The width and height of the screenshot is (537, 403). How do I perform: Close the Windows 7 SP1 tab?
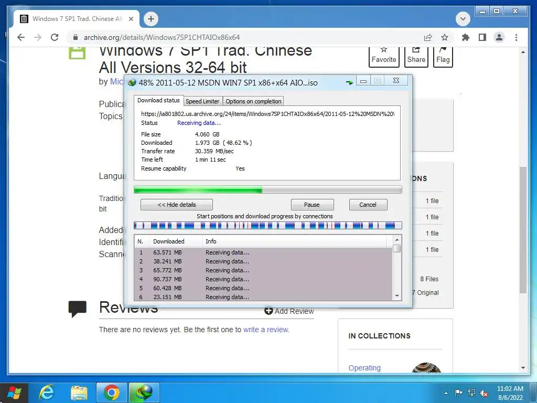coord(131,19)
